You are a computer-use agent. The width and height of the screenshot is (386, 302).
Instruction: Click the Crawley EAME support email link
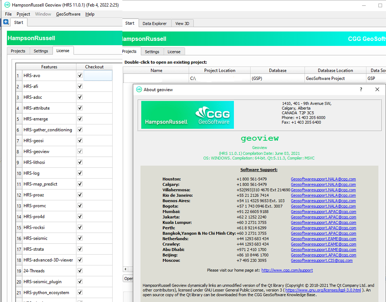click(x=323, y=244)
